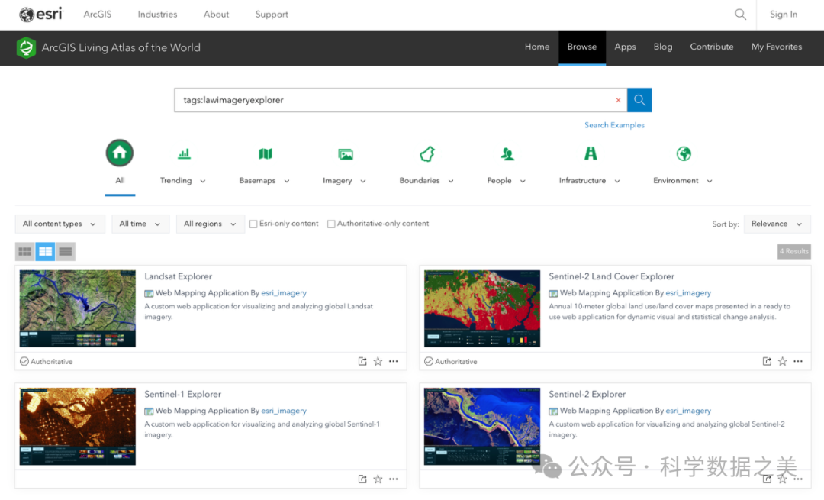This screenshot has width=824, height=500.
Task: Click the blue search magnifier button
Action: pos(639,100)
